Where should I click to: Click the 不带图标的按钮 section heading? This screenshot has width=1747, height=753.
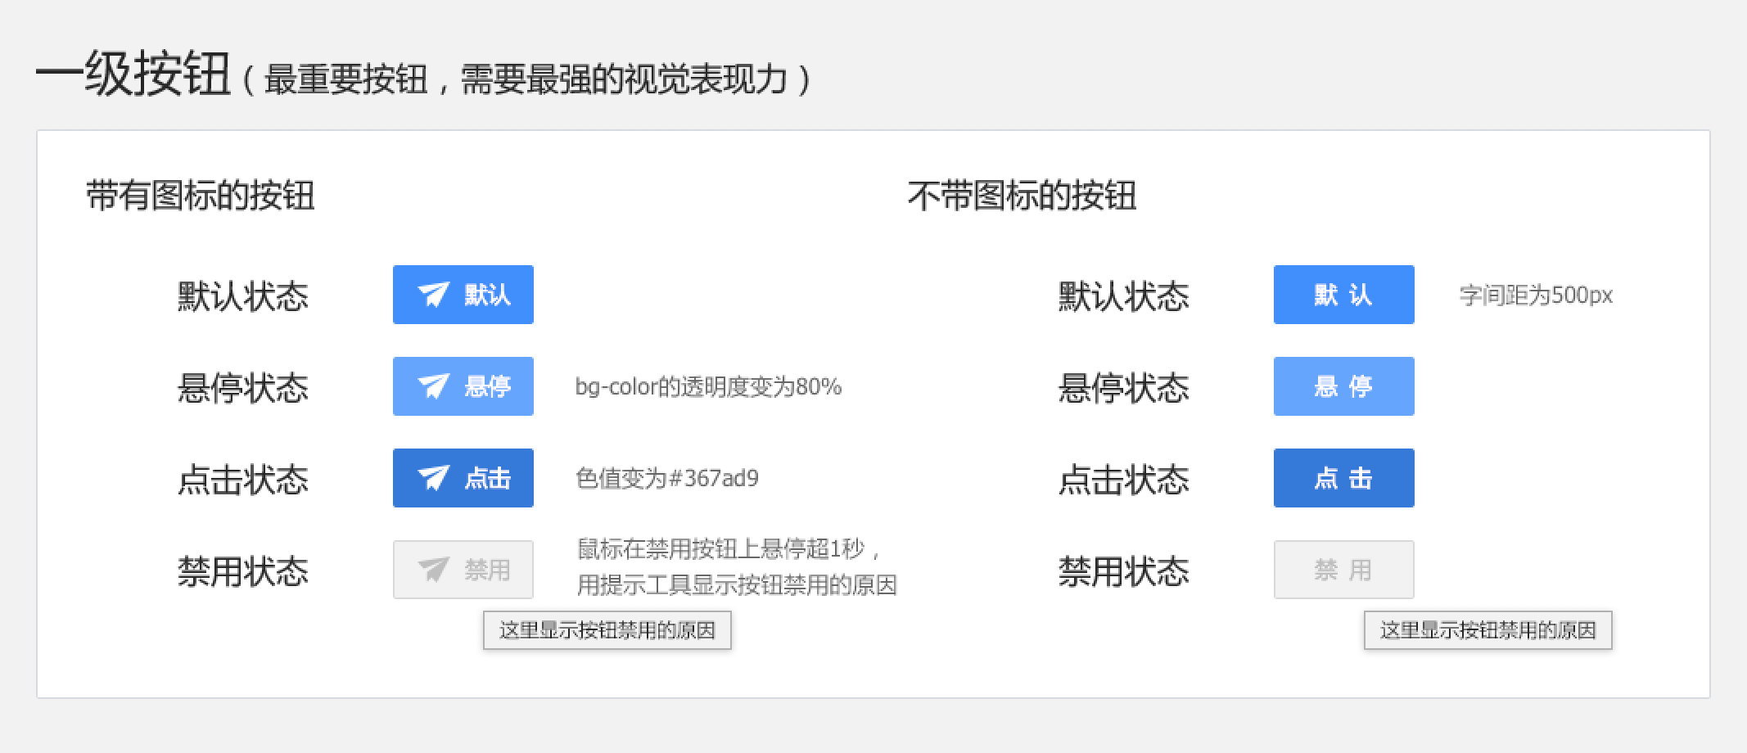point(1022,196)
